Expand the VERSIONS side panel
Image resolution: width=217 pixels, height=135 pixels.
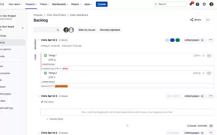(35, 44)
